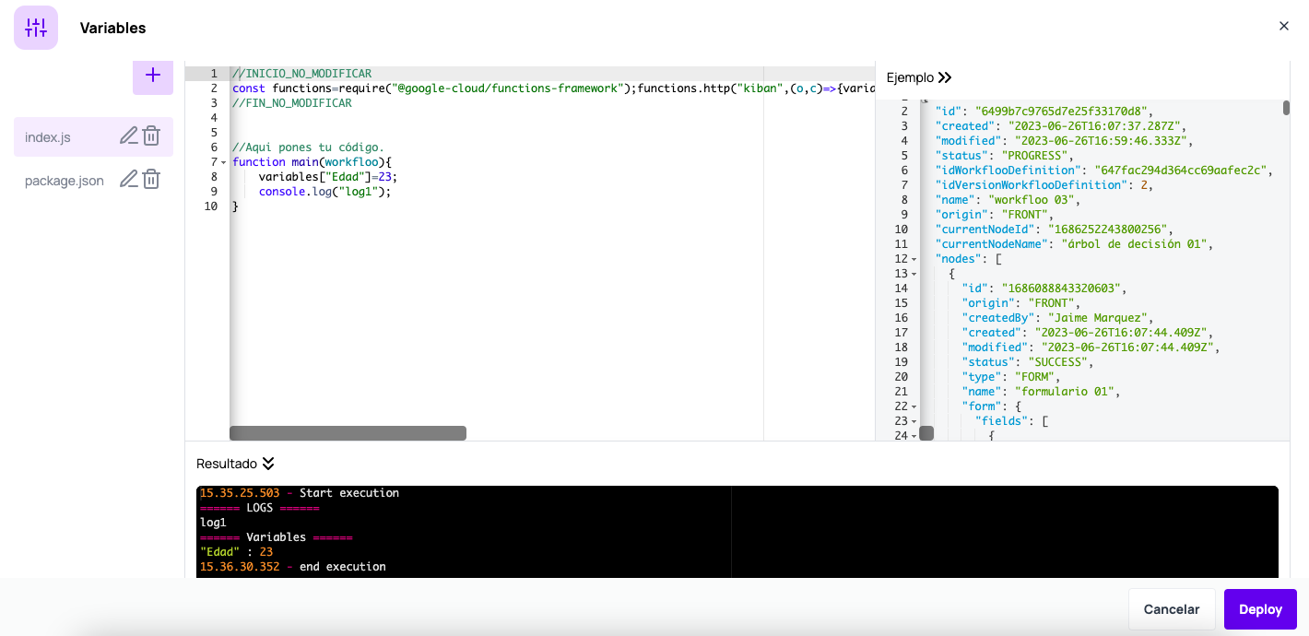Click the code editor horizontal scrollbar
The height and width of the screenshot is (636, 1309).
348,433
